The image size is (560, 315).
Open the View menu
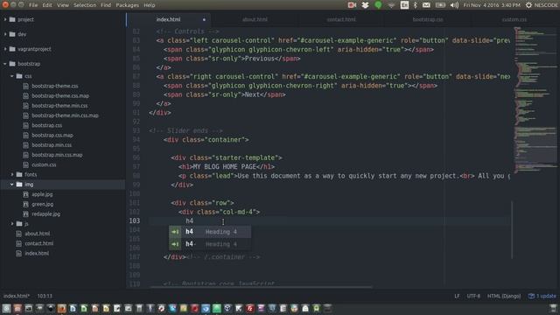[x=63, y=5]
